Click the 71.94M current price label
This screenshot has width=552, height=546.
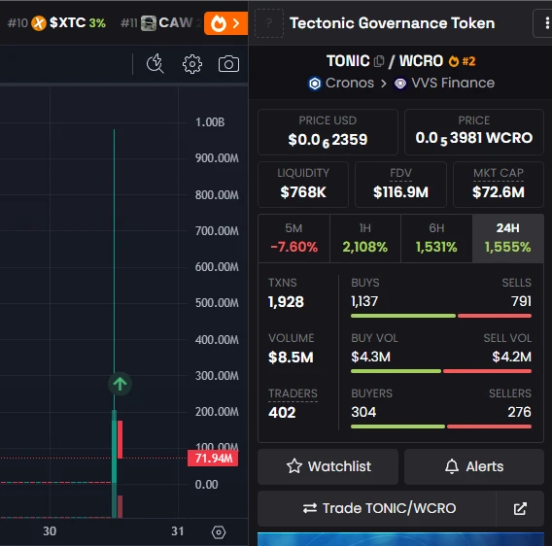point(213,459)
